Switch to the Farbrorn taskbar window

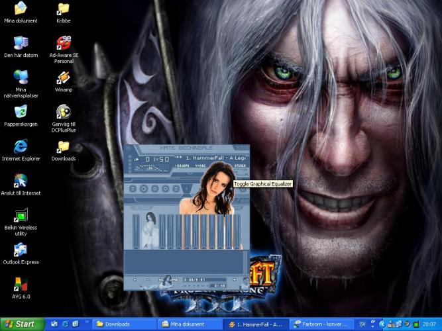323,324
